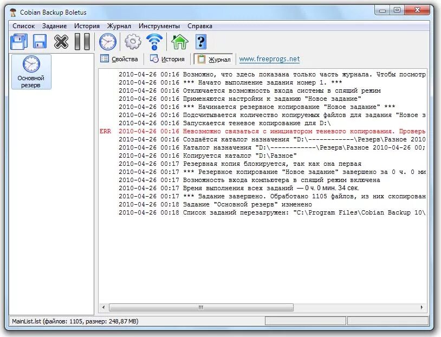Click log line "Резервная копия блокируется"
Image resolution: width=441 pixels, height=337 pixels.
coord(240,164)
